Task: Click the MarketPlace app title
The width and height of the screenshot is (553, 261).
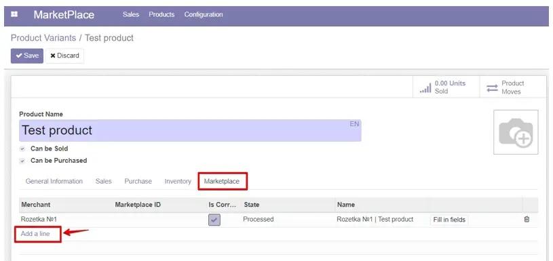Action: (x=64, y=15)
